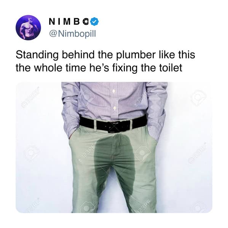Open the @Nimbopill handle link
228x228 pixels.
tap(73, 34)
